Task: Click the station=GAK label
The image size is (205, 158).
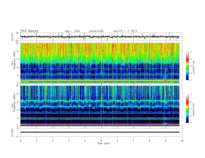Action: point(96,31)
